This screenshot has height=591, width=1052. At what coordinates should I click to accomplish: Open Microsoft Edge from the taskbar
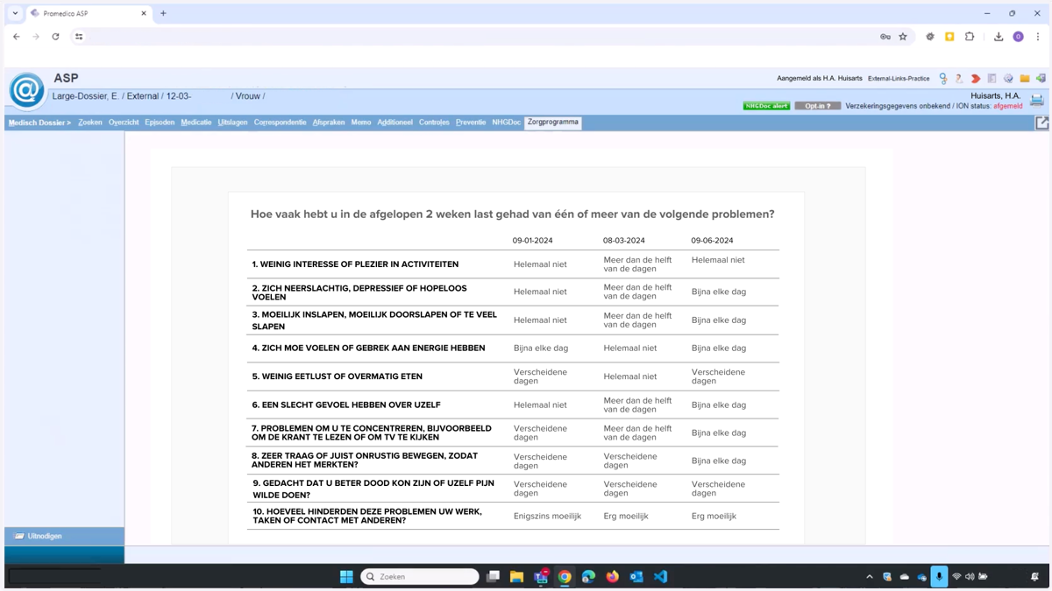588,576
